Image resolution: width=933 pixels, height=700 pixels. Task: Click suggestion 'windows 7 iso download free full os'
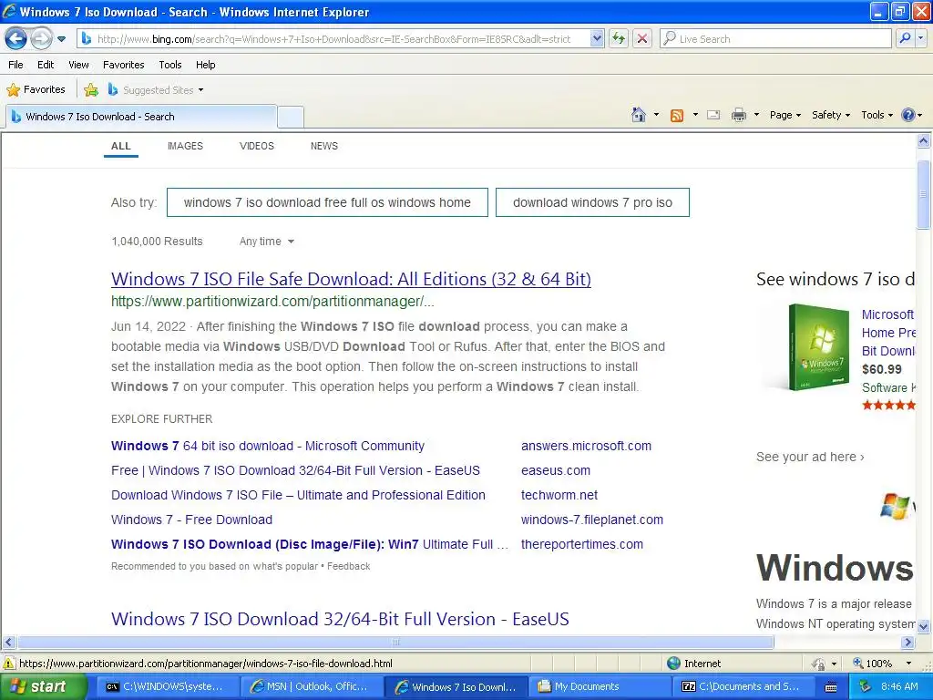tap(327, 202)
